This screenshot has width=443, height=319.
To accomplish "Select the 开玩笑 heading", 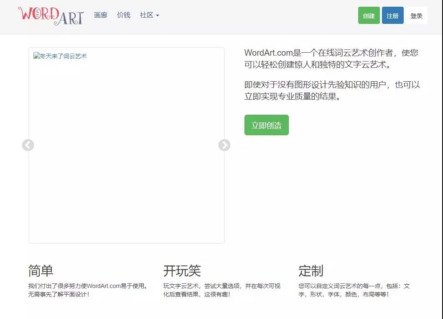I will (182, 270).
